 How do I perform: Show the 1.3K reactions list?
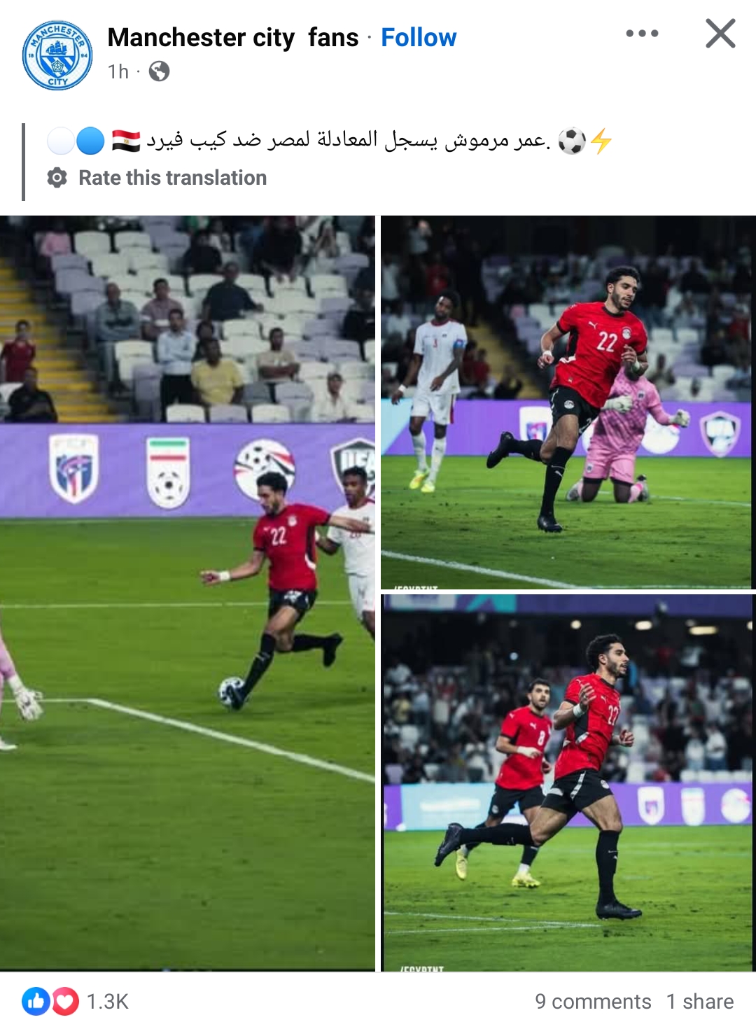pyautogui.click(x=108, y=1002)
